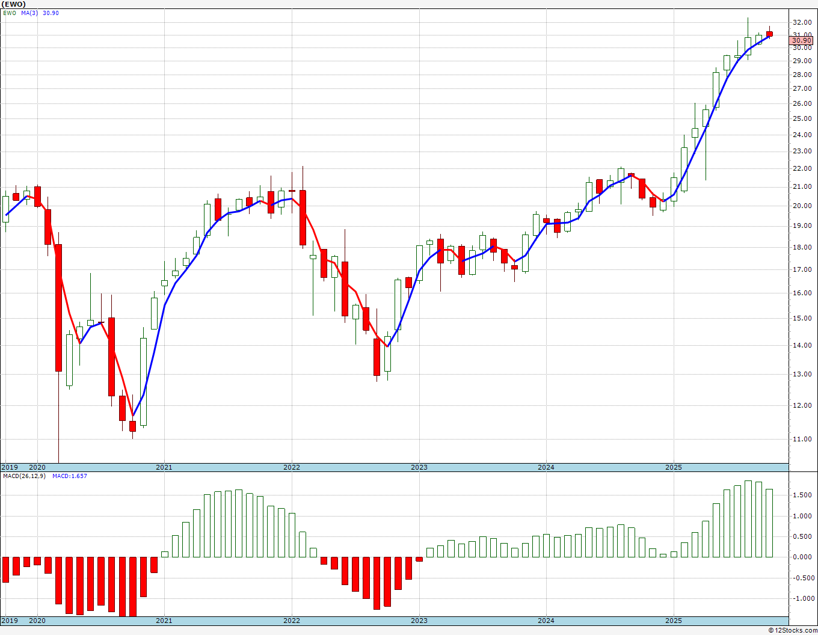Select 2024 on the price chart's time axis
The height and width of the screenshot is (635, 818).
pyautogui.click(x=546, y=467)
